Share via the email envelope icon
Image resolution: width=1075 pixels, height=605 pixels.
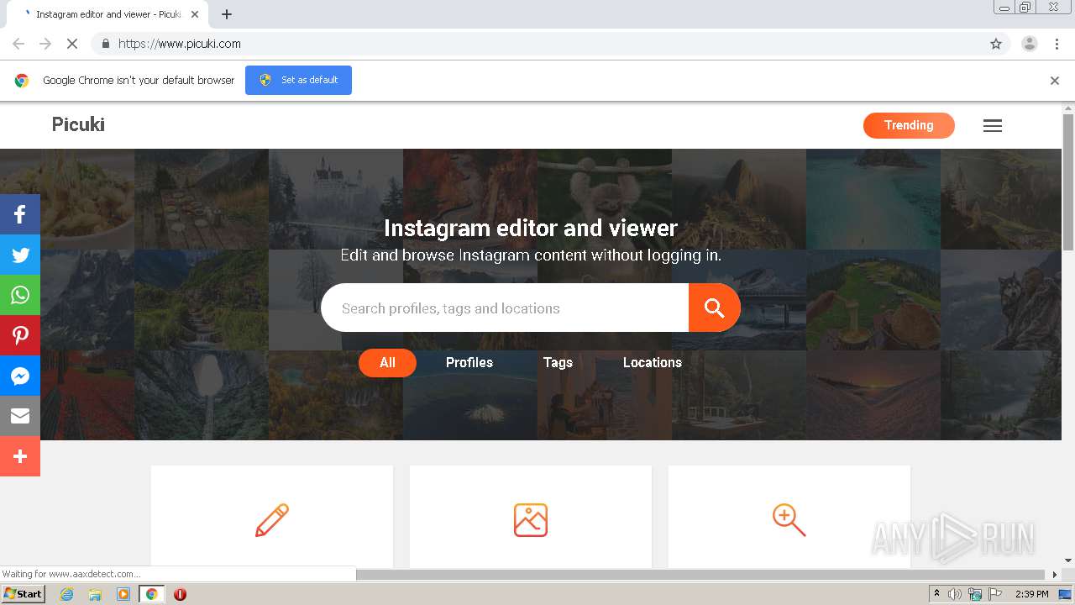(x=20, y=416)
